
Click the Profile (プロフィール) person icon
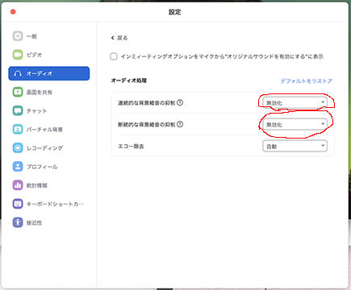[18, 167]
